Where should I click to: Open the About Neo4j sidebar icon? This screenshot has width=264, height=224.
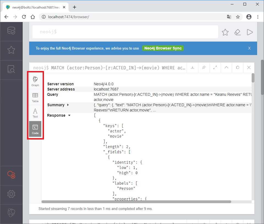[11, 213]
